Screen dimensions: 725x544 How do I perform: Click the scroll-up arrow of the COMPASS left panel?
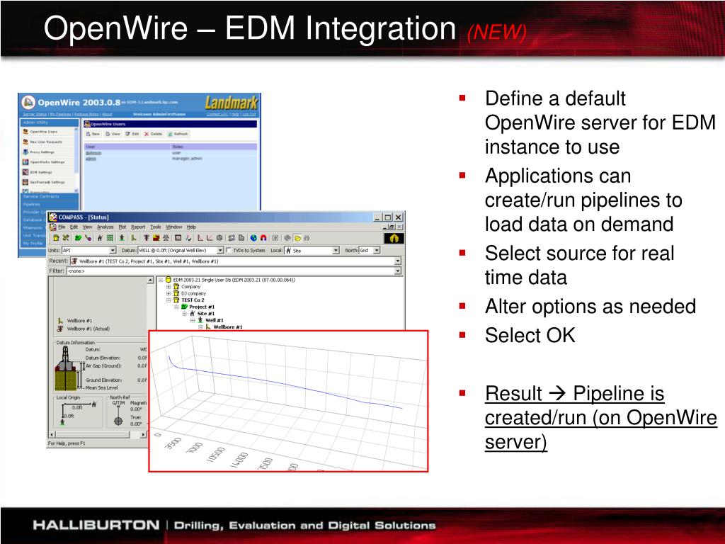click(x=150, y=280)
